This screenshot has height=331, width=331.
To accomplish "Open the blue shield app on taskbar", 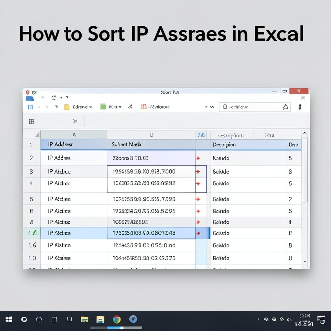I will (x=133, y=319).
